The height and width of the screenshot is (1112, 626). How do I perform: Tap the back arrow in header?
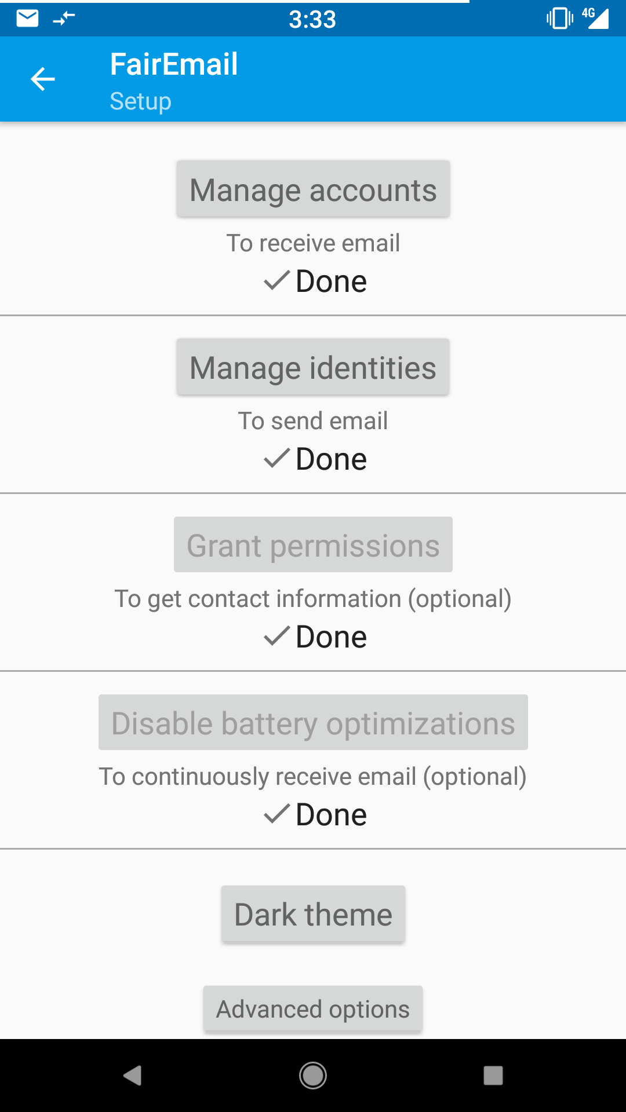point(43,79)
